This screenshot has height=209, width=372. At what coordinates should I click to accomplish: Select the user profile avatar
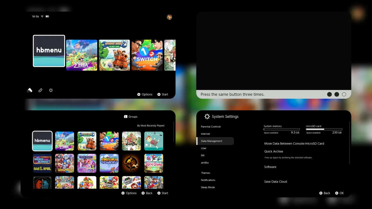tap(169, 17)
